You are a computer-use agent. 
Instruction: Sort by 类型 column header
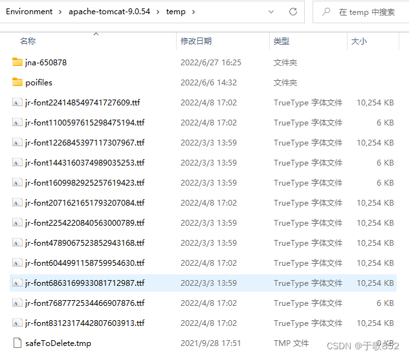(282, 41)
